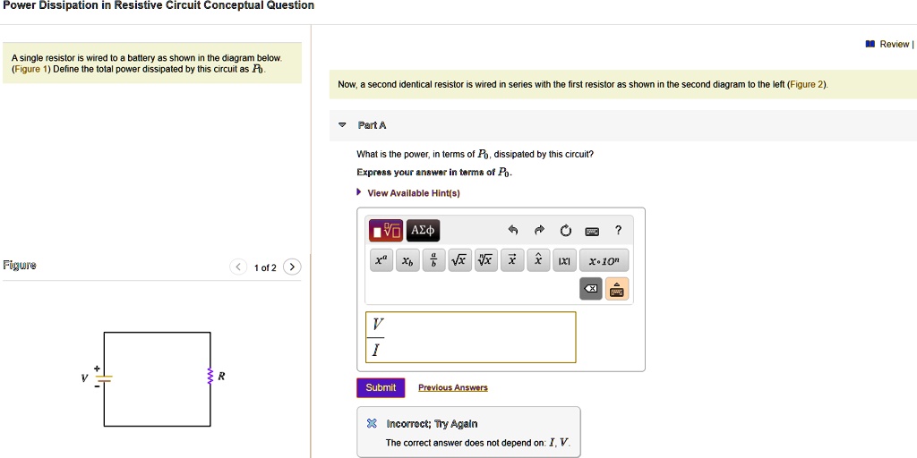Toggle the on-screen keypad button
The image size is (917, 458).
point(618,289)
